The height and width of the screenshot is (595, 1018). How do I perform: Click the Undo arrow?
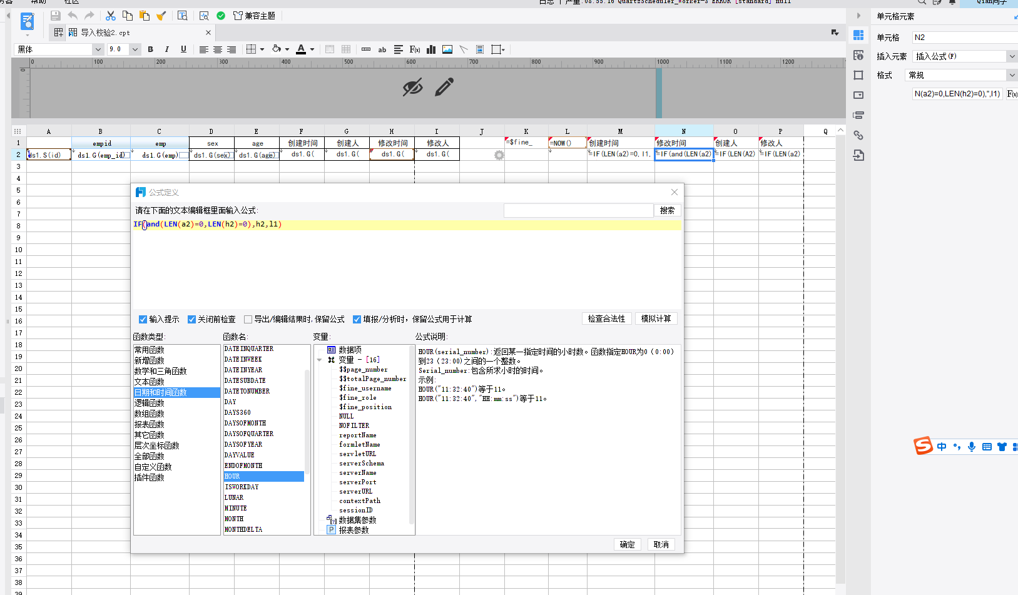coord(73,16)
